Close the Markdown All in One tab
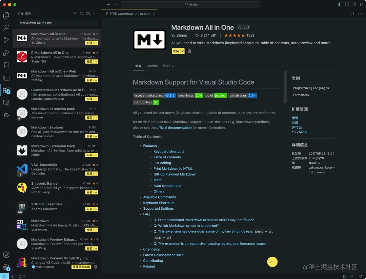The image size is (366, 279). tap(154, 14)
